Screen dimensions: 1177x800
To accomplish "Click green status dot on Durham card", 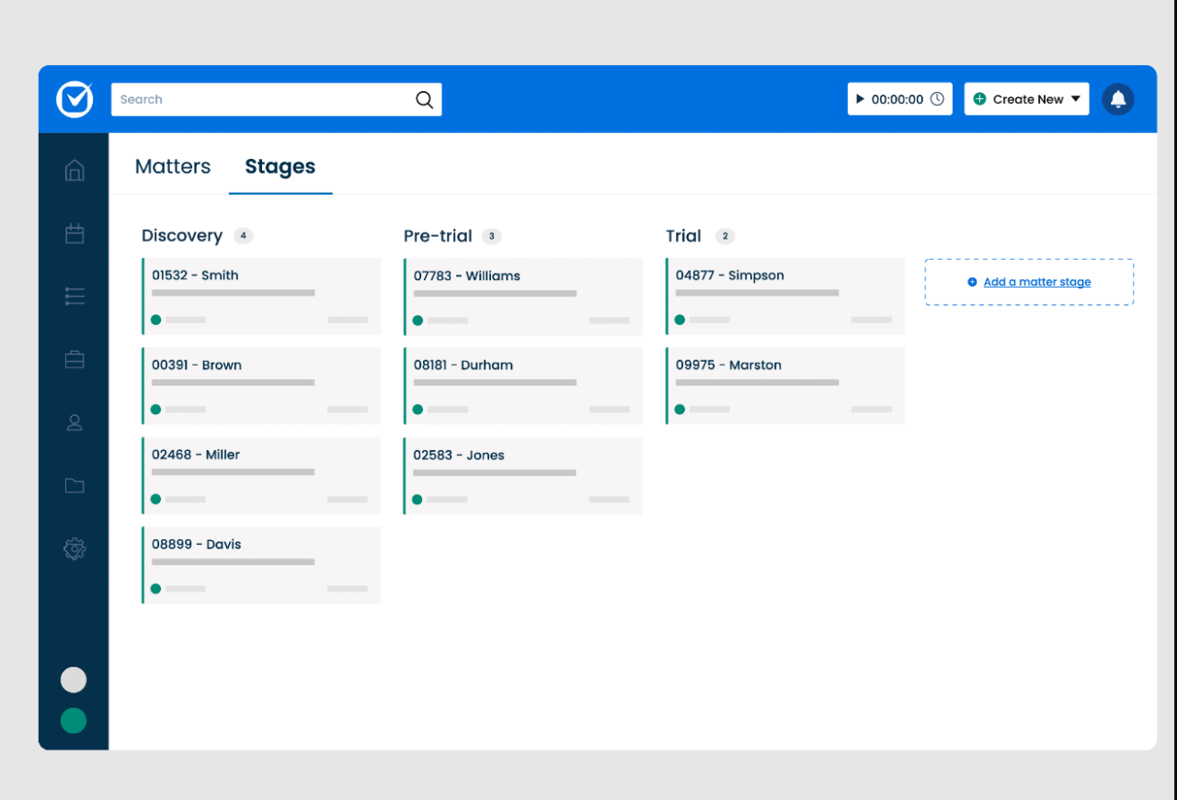I will tap(417, 410).
